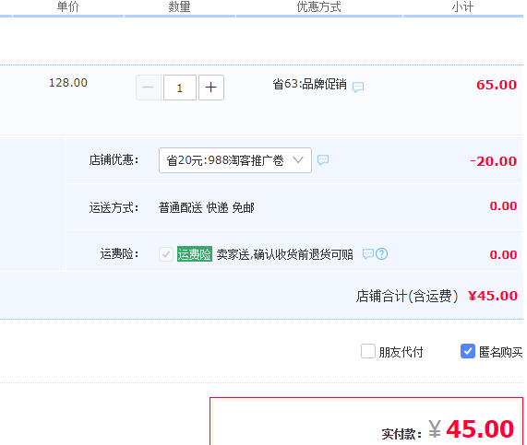Click the 店铺优惠: label
This screenshot has width=527, height=445.
coord(114,160)
